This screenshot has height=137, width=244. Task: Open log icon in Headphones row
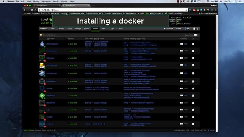point(193,103)
